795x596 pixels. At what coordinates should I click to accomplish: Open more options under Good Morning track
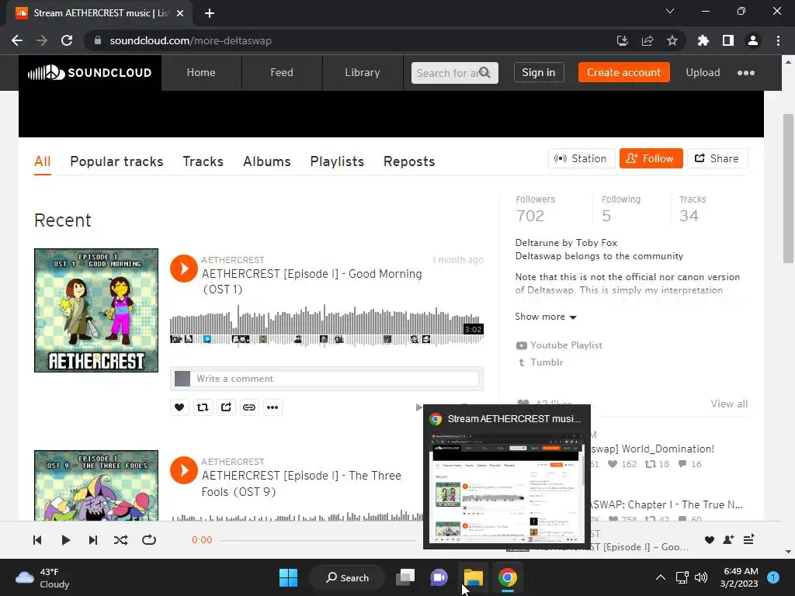point(273,407)
